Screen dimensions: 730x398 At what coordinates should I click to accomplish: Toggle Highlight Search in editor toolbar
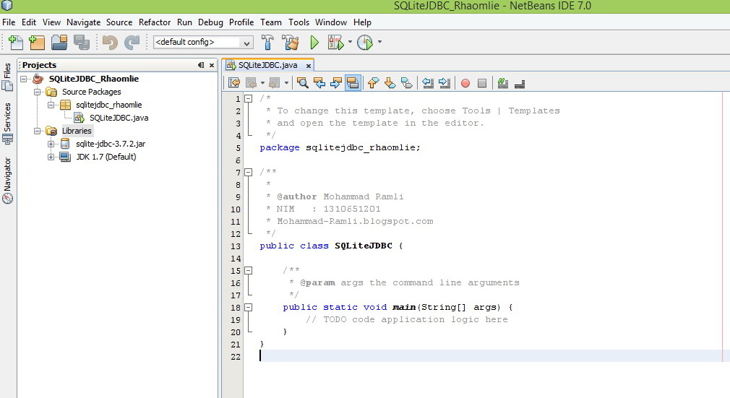coord(353,83)
